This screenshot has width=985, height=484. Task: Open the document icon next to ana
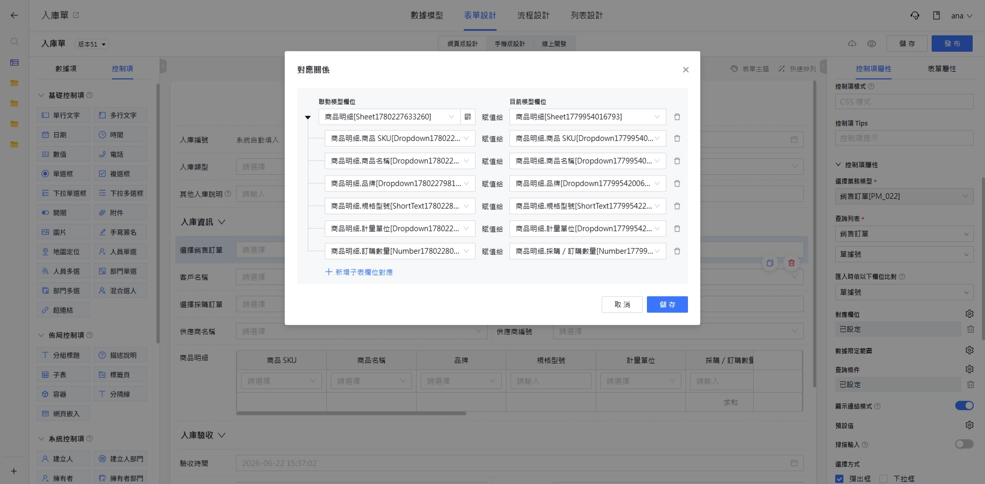click(936, 15)
